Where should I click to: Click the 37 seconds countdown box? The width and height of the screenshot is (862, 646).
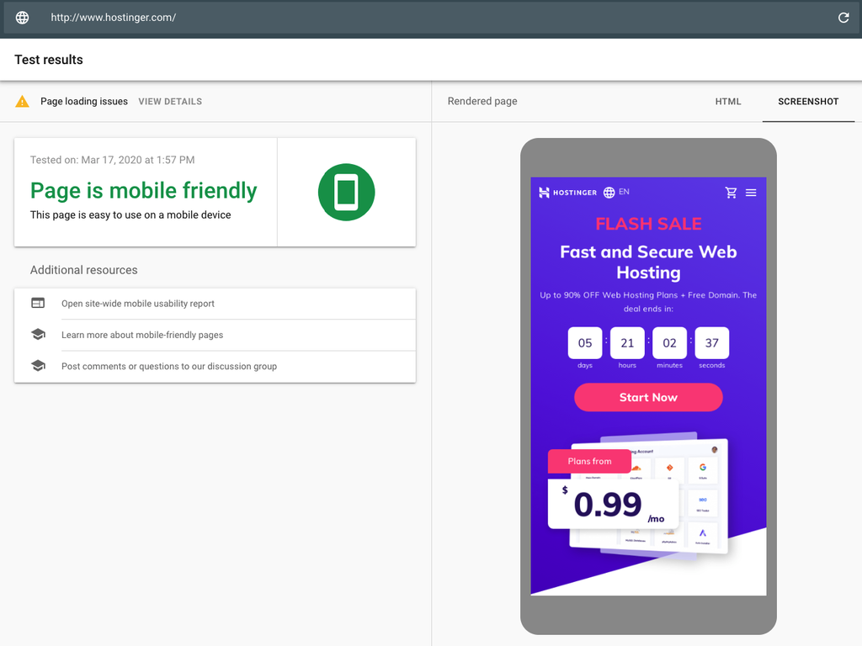click(712, 343)
